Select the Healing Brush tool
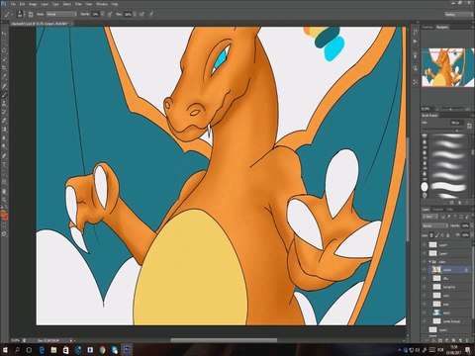Viewport: 475px width, 356px height. pos(4,86)
